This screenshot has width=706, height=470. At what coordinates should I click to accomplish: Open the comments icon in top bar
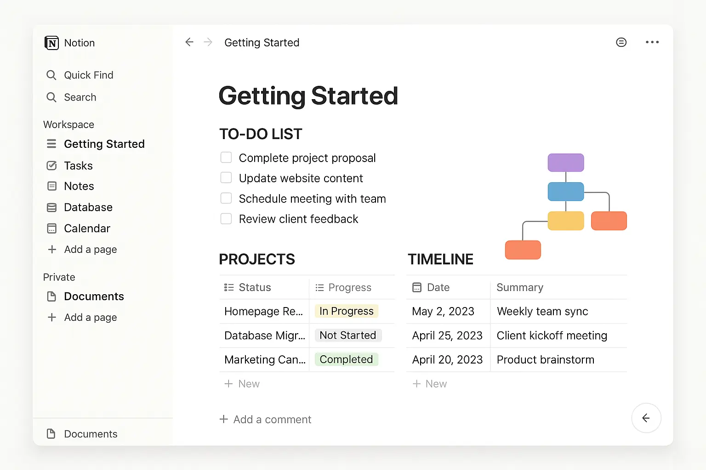pyautogui.click(x=621, y=42)
